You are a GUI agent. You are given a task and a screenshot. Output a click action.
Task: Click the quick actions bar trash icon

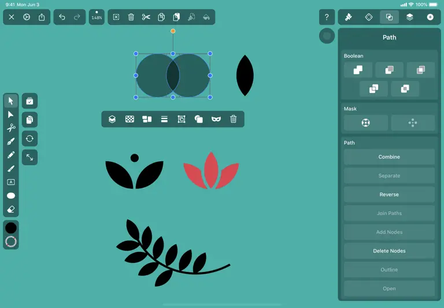(234, 119)
